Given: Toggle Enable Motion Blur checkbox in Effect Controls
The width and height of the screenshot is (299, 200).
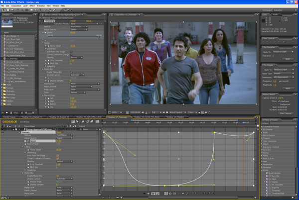Looking at the screenshot, I should coord(71,72).
